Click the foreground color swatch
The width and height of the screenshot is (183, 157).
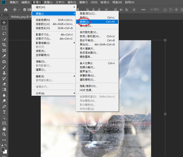(3, 149)
